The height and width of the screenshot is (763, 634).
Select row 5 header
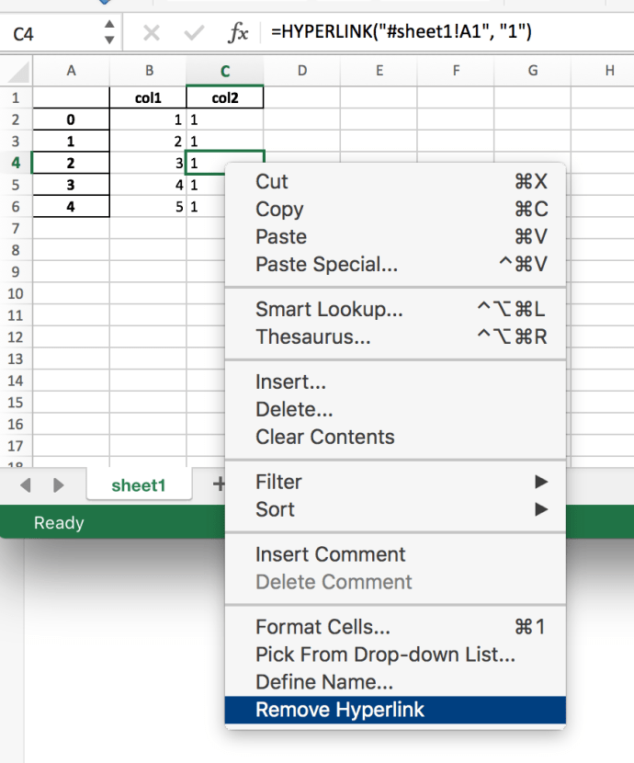point(16,185)
